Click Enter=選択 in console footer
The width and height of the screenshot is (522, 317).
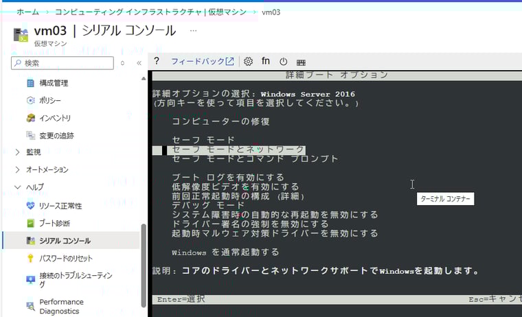pos(181,299)
